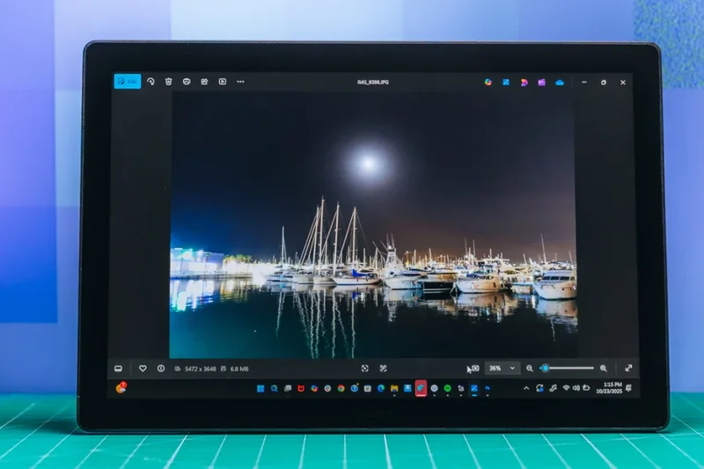The height and width of the screenshot is (469, 704).
Task: Click the blue Edit button in Photos
Action: point(128,81)
